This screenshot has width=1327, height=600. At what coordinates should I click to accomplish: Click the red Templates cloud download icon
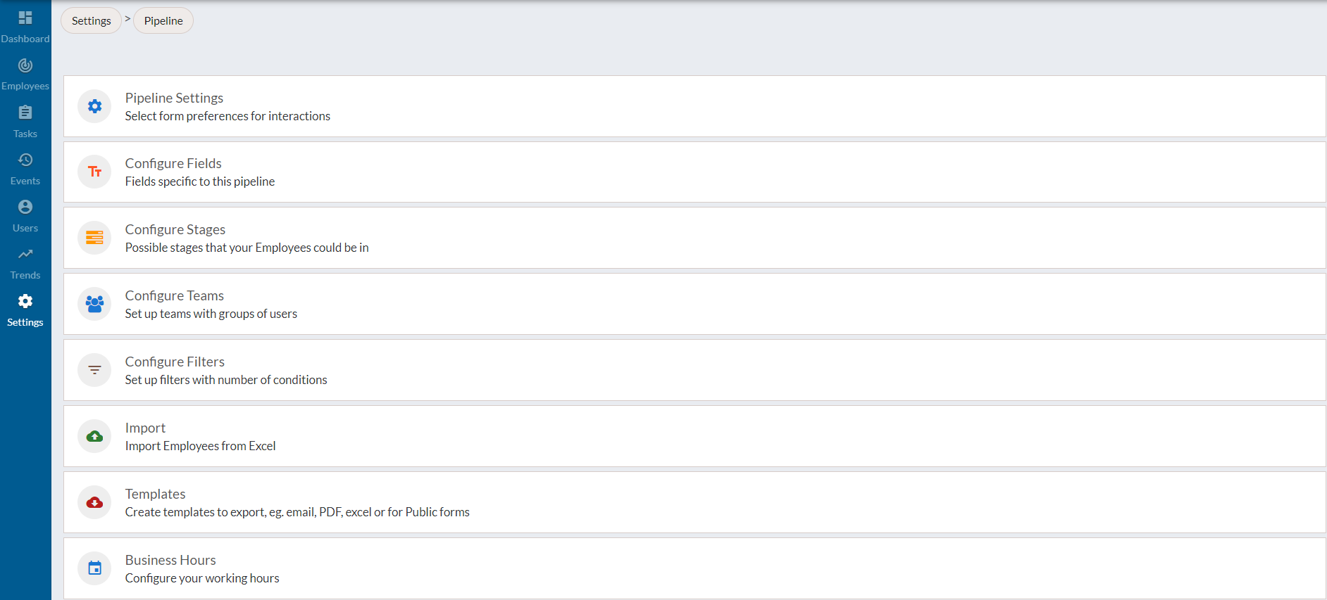(94, 502)
